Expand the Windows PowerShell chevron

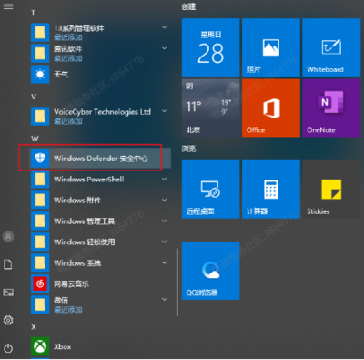click(x=164, y=179)
